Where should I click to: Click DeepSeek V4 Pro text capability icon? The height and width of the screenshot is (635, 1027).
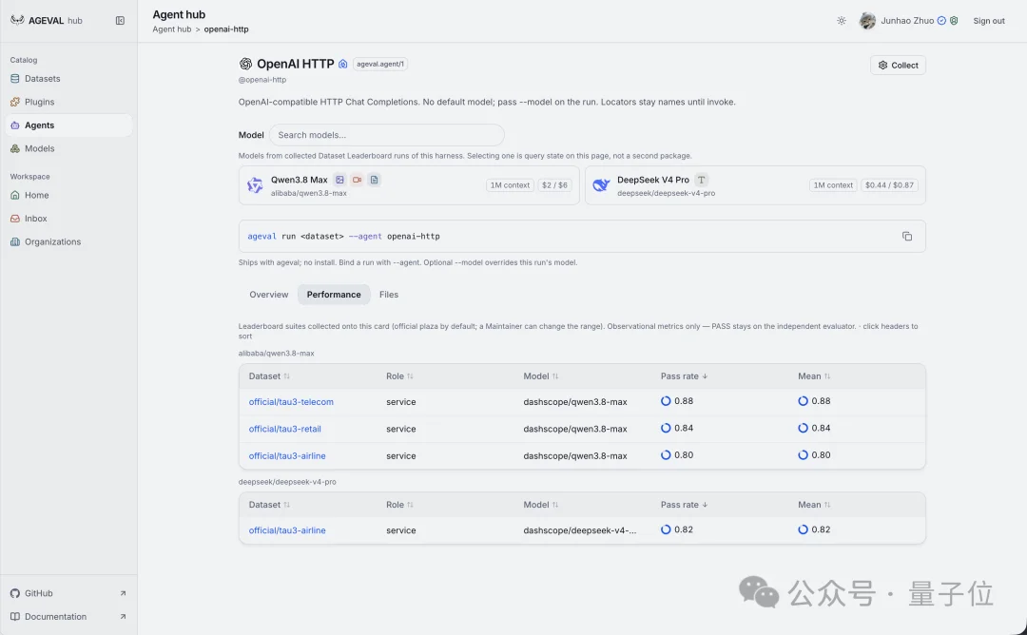(x=701, y=180)
